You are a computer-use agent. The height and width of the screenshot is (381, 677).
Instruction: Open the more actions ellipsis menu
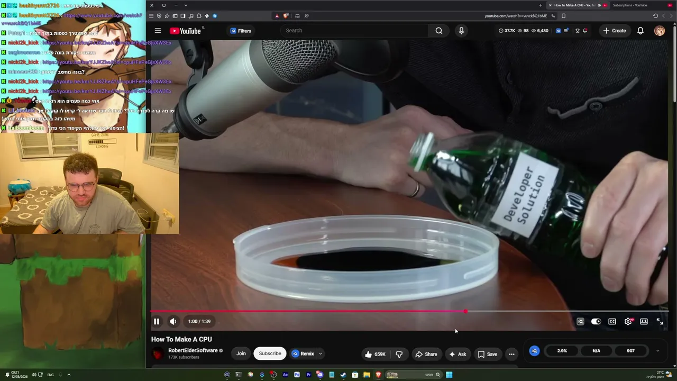pos(511,354)
